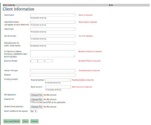Choose a file for Voided Check
This screenshot has height=125, width=151.
point(37,107)
